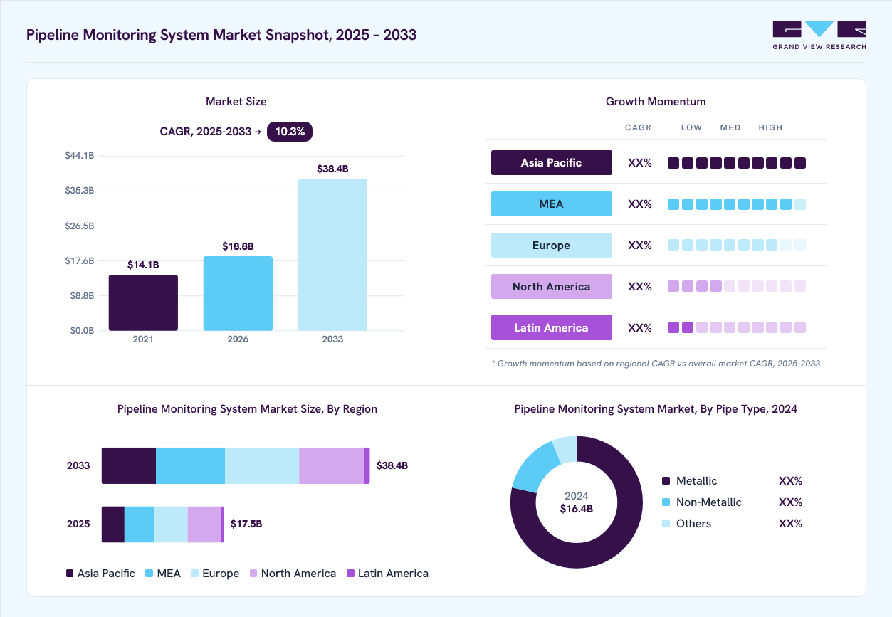Click the $38.4B total beside stacked bar
Image resolution: width=892 pixels, height=617 pixels.
point(392,466)
